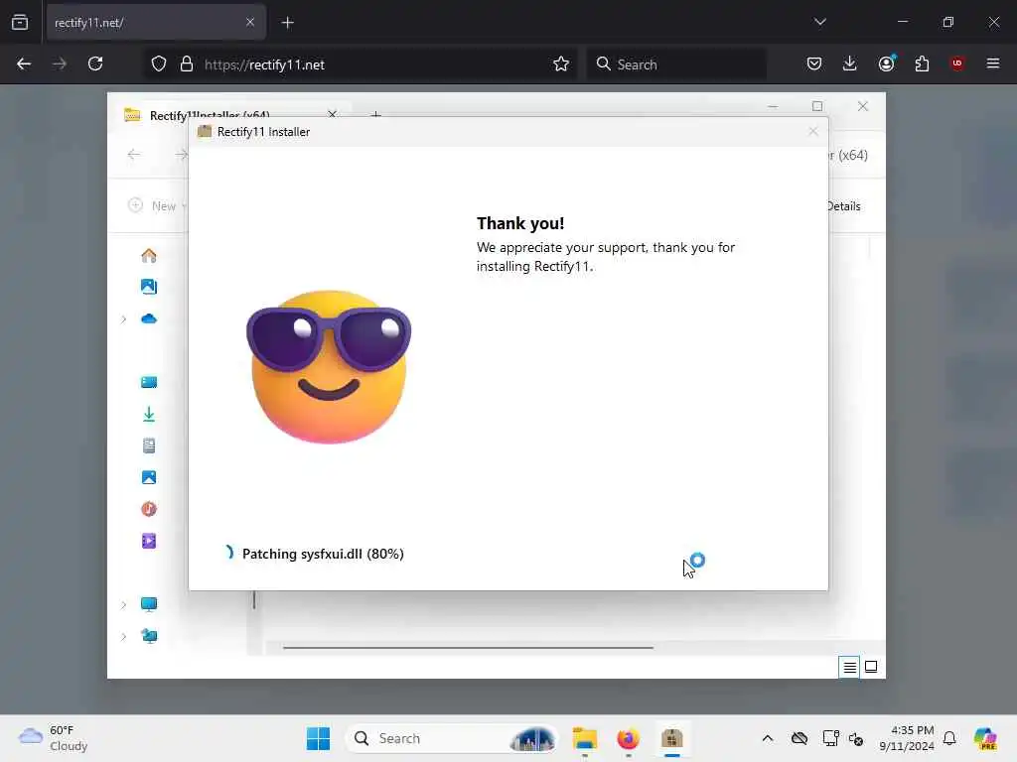Click the Firefox back arrow button

point(24,63)
